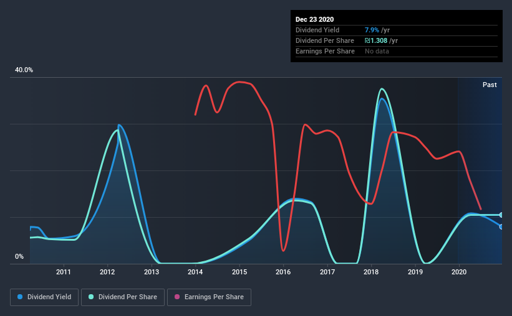Click the 2016 x-axis label
This screenshot has height=316, width=512.
click(x=283, y=272)
